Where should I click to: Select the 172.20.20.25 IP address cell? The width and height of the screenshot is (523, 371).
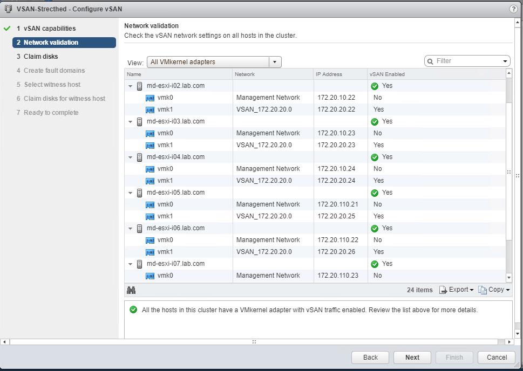[336, 216]
